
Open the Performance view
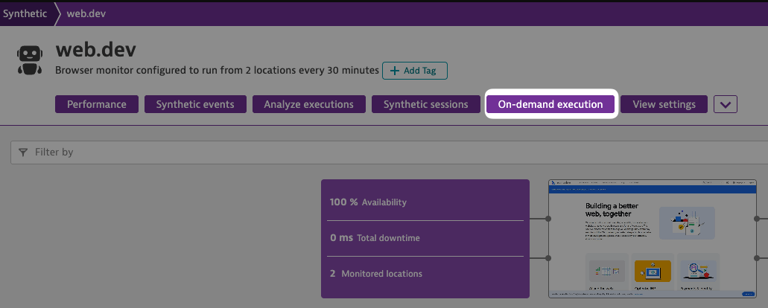[x=97, y=104]
